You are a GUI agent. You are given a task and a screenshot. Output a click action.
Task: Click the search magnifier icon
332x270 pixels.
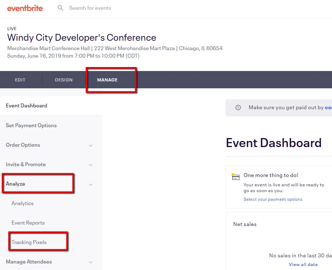click(60, 8)
